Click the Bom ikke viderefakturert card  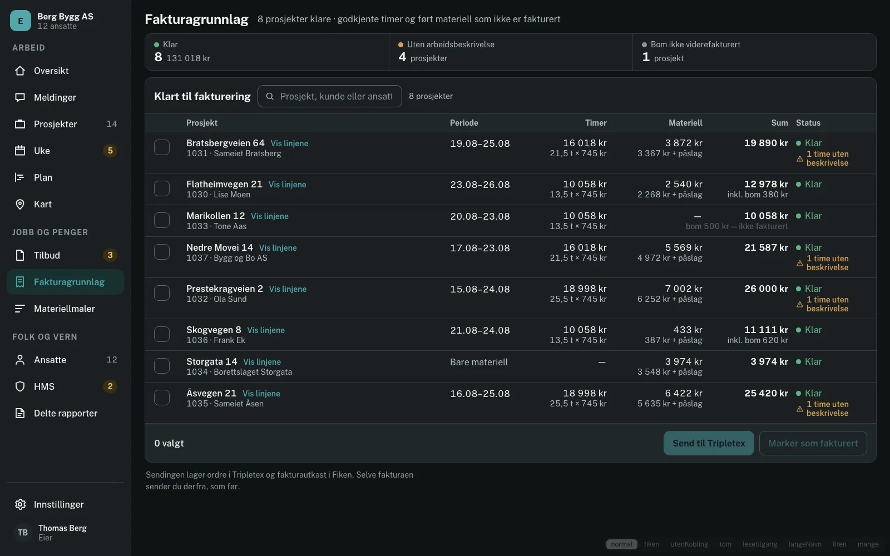(x=754, y=52)
